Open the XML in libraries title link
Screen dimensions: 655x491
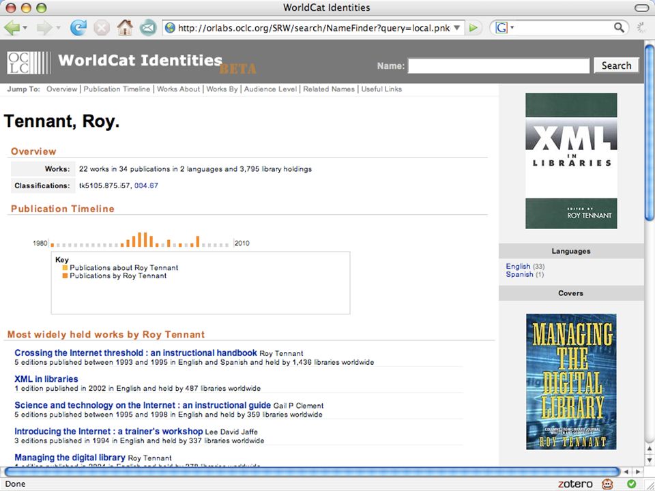[46, 379]
